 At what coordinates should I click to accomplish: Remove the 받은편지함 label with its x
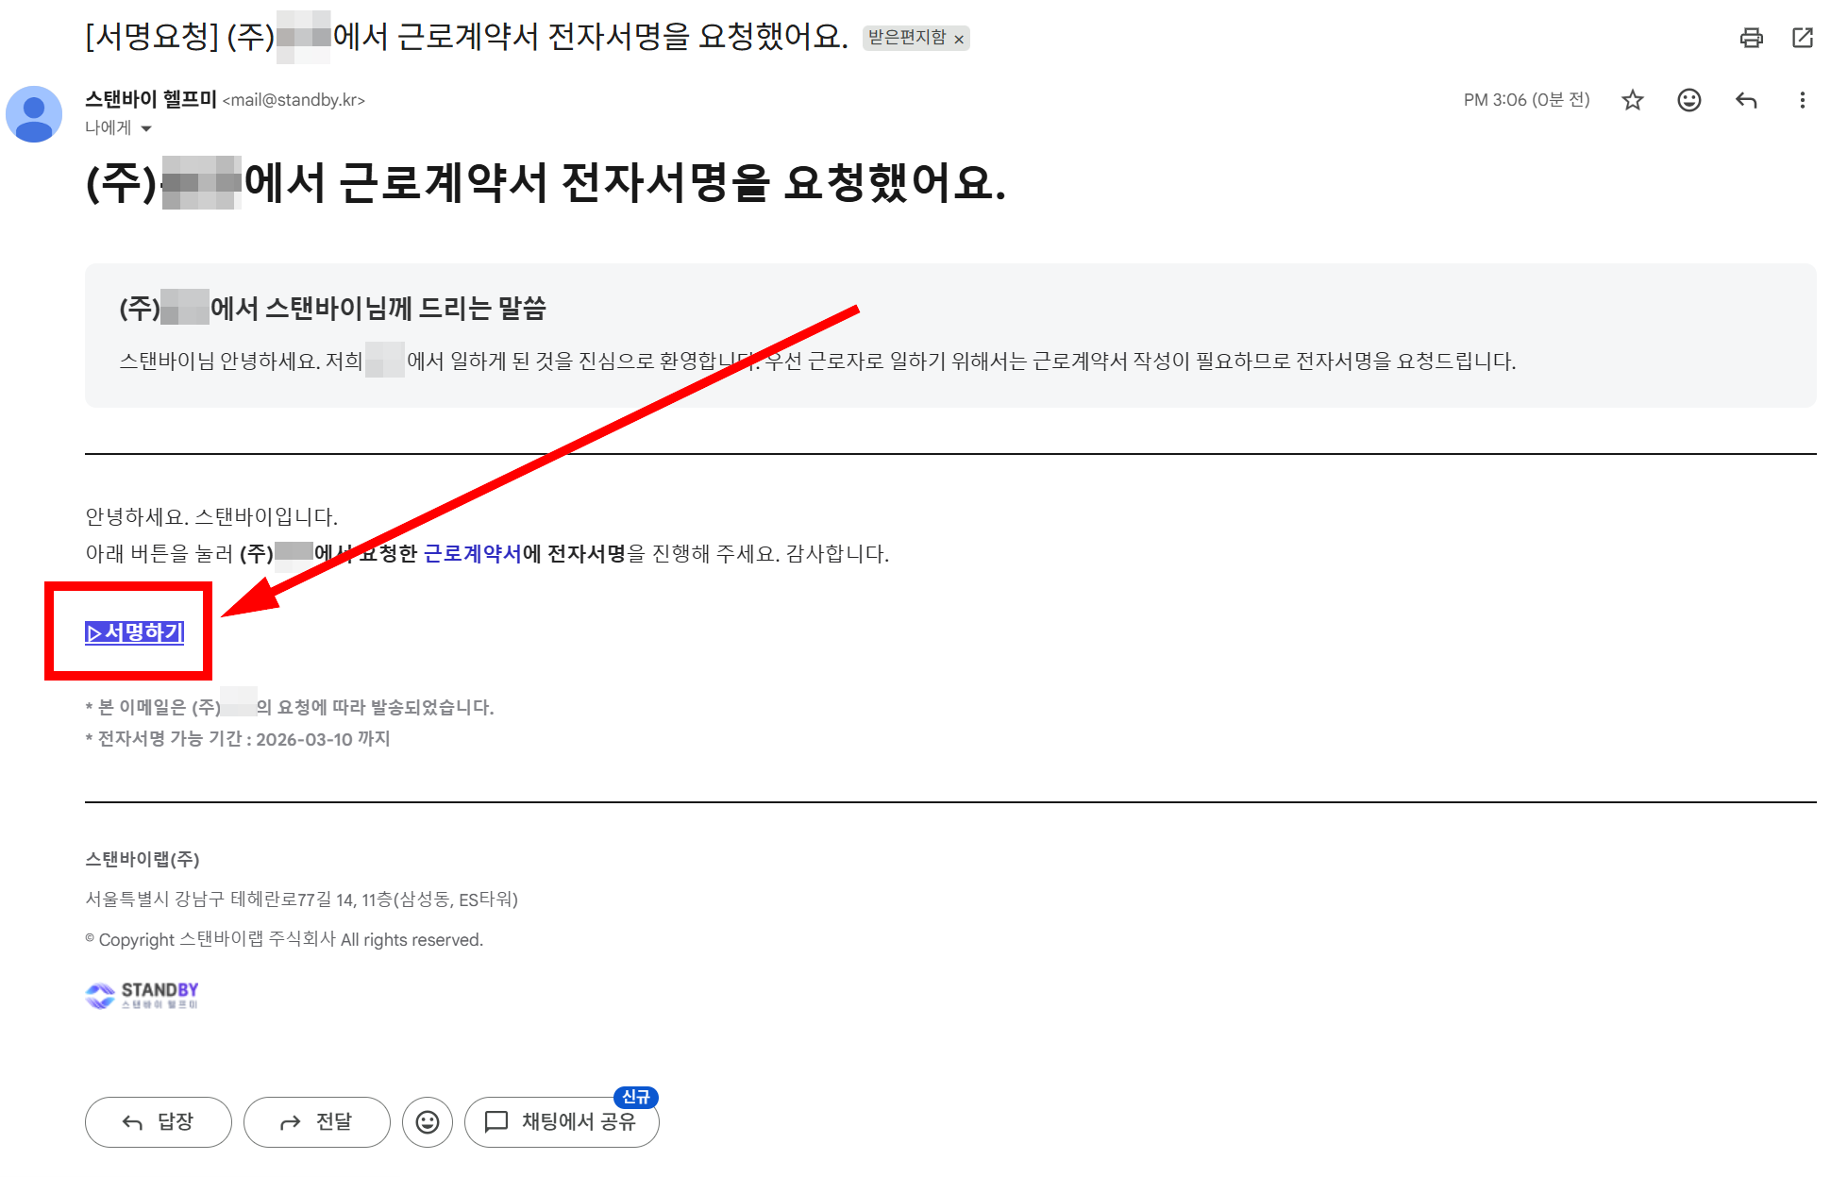[x=959, y=39]
